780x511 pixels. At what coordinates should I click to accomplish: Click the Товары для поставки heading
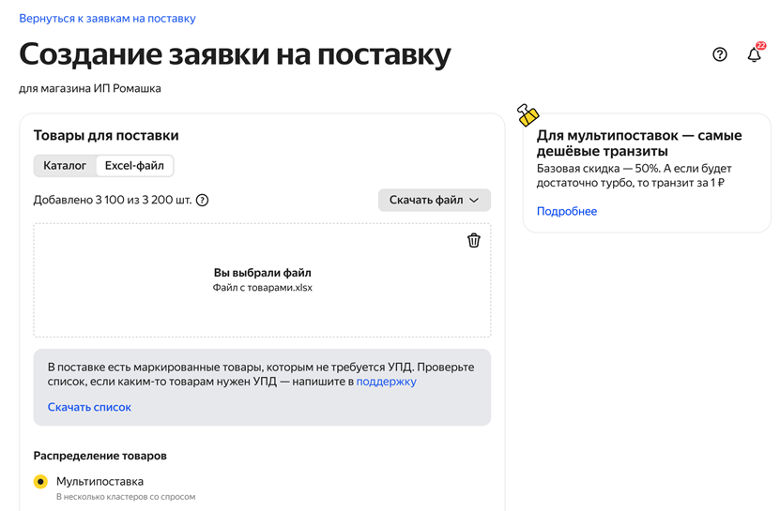106,136
